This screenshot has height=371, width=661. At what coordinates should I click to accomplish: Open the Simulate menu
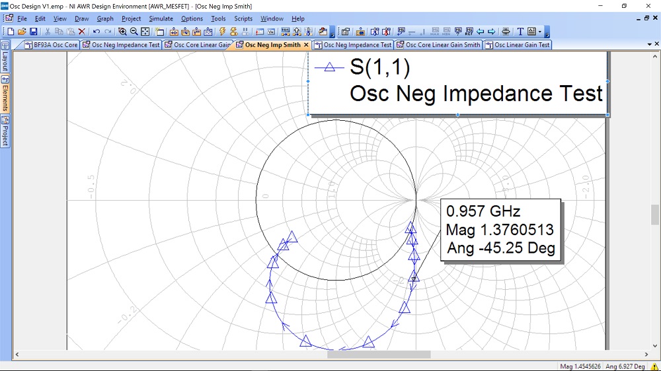click(160, 18)
